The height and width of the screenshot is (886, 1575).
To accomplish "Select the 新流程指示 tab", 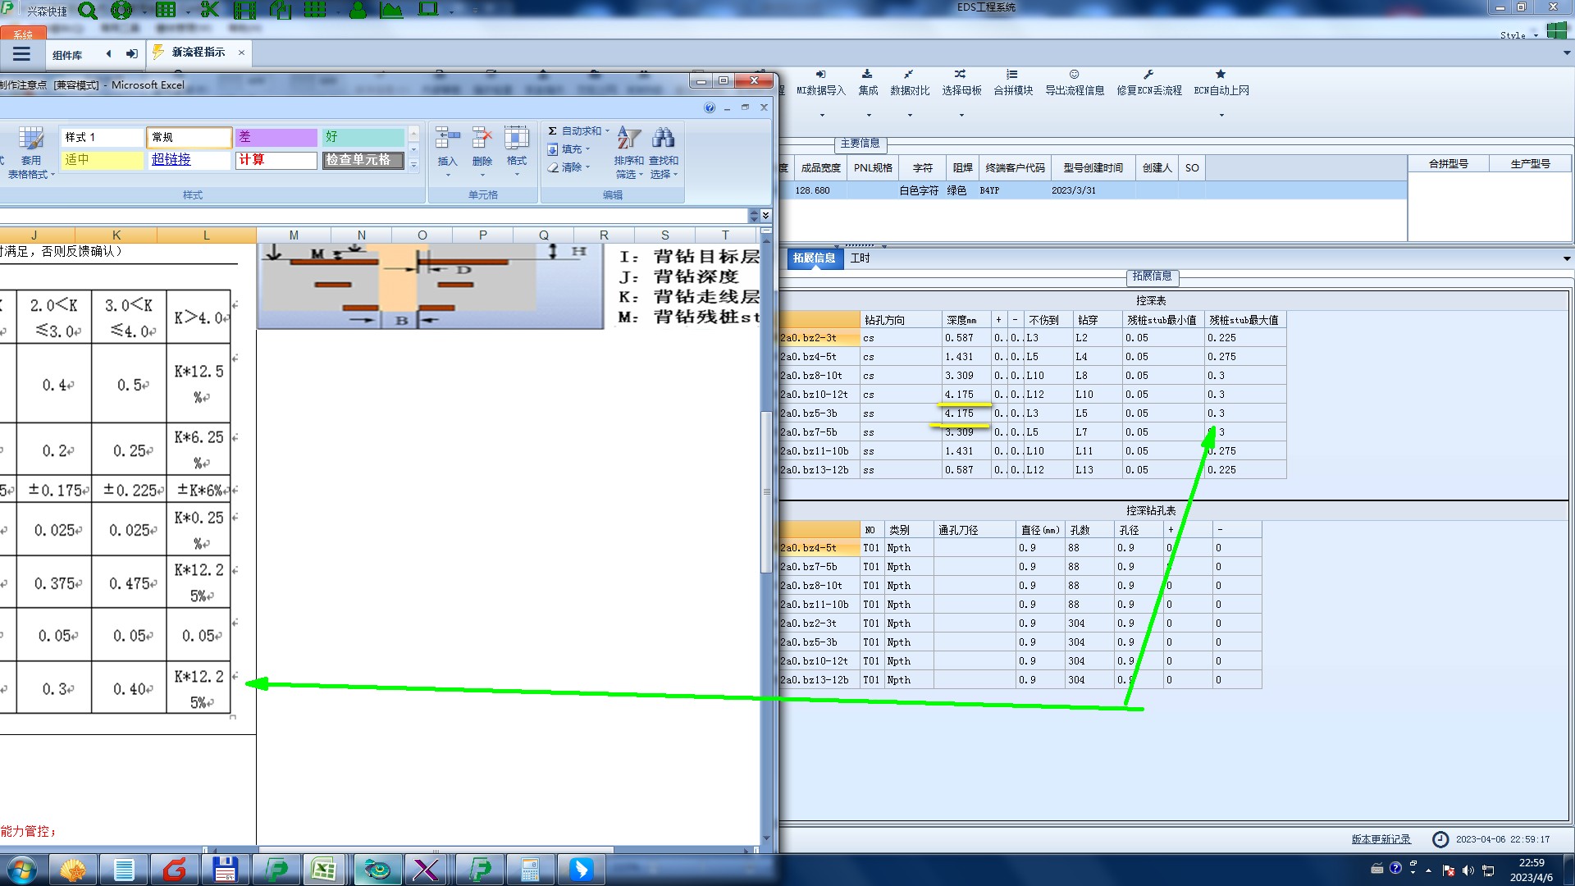I will 198,53.
